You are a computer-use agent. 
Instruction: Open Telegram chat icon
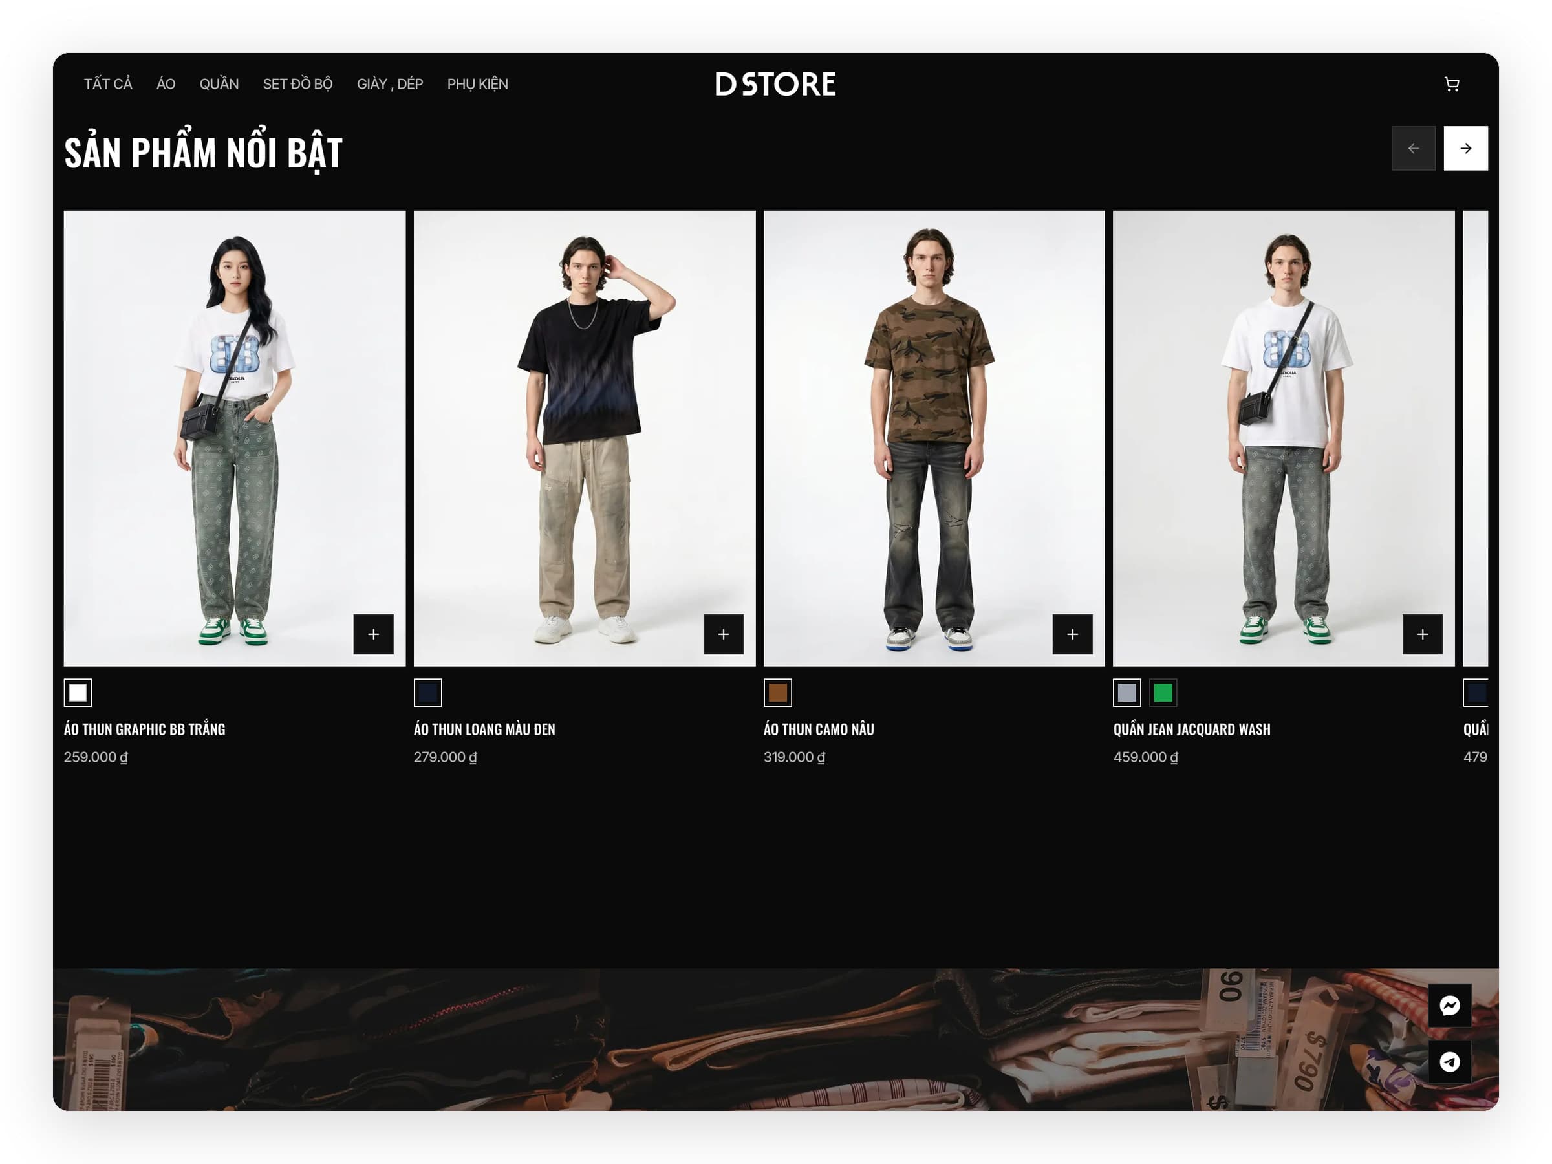[1450, 1061]
